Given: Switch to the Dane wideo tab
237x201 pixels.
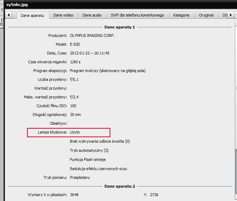Looking at the screenshot, I should tap(63, 15).
